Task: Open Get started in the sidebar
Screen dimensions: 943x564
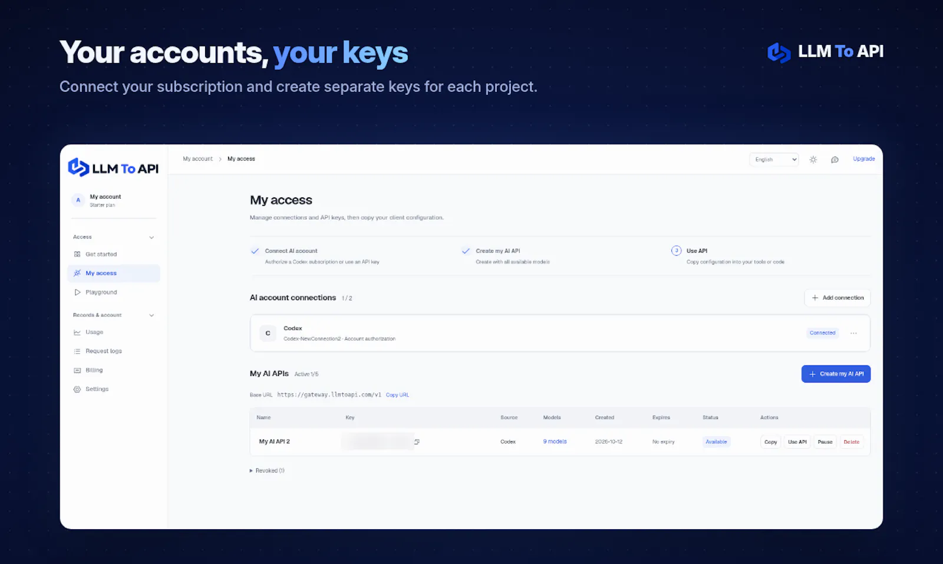Action: coord(114,254)
